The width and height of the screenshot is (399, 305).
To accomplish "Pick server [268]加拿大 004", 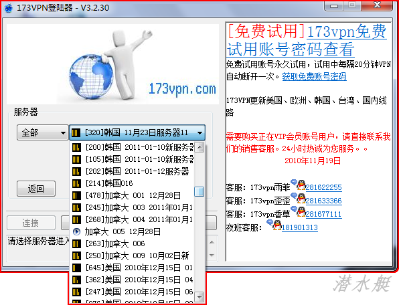I will 133,219.
